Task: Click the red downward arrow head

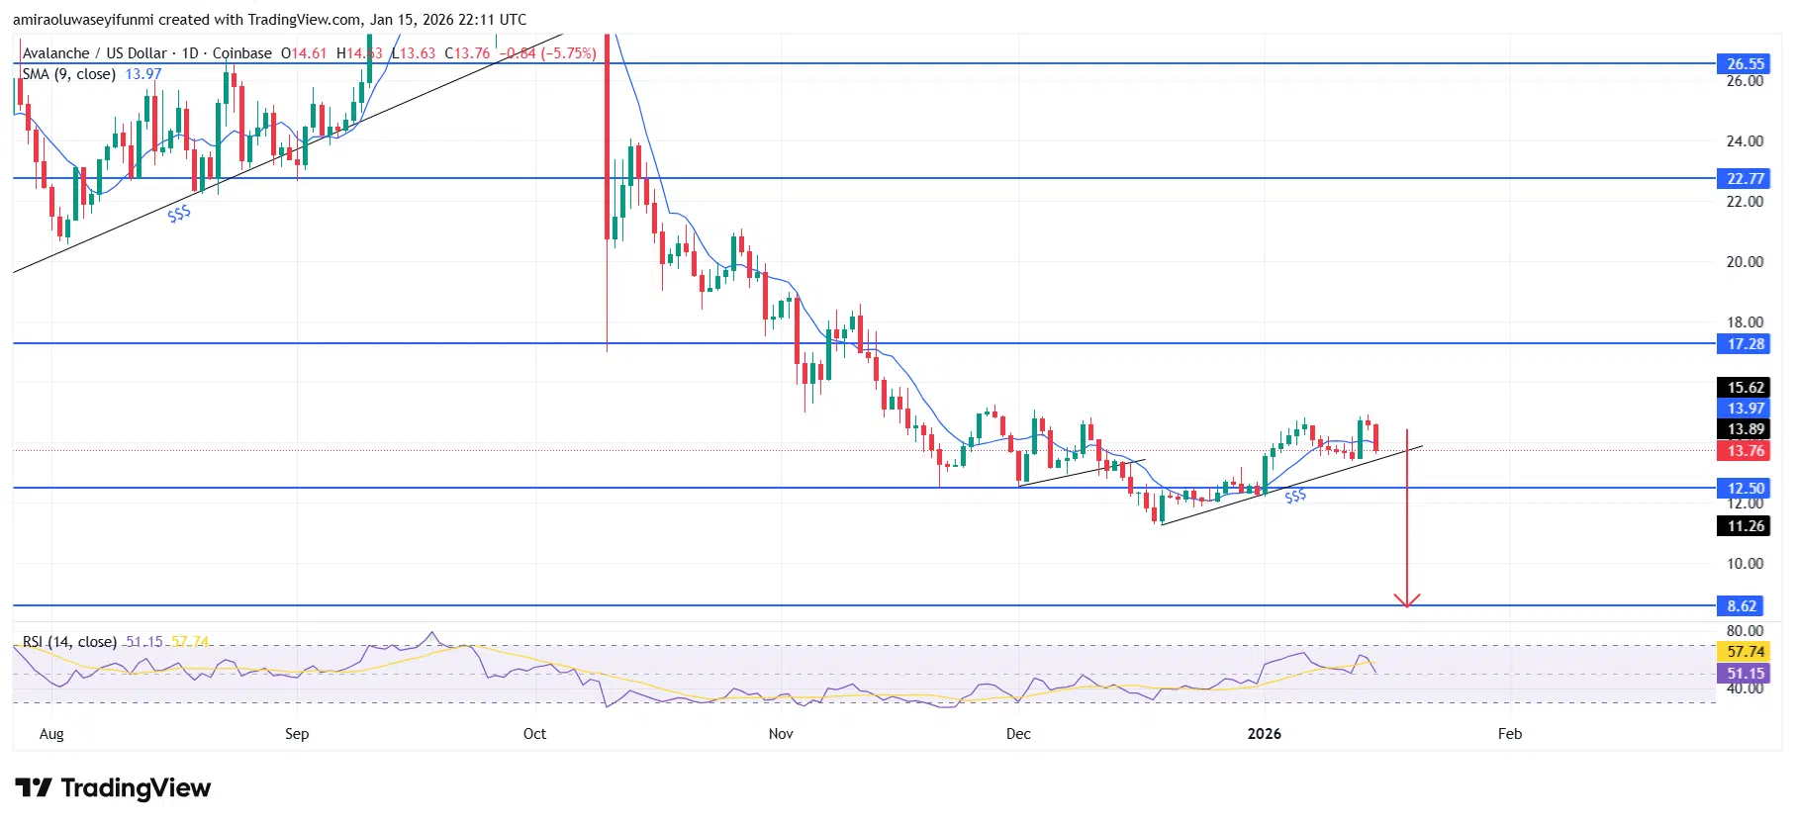Action: tap(1406, 600)
